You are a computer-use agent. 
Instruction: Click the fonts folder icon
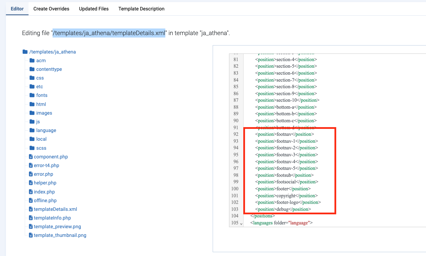click(32, 95)
